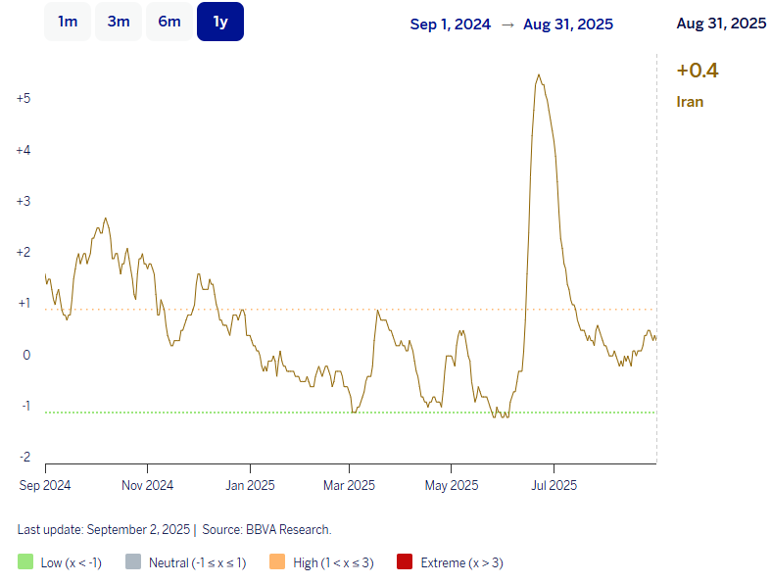Click the arrow between the range dates
The height and width of the screenshot is (584, 771).
tap(507, 24)
